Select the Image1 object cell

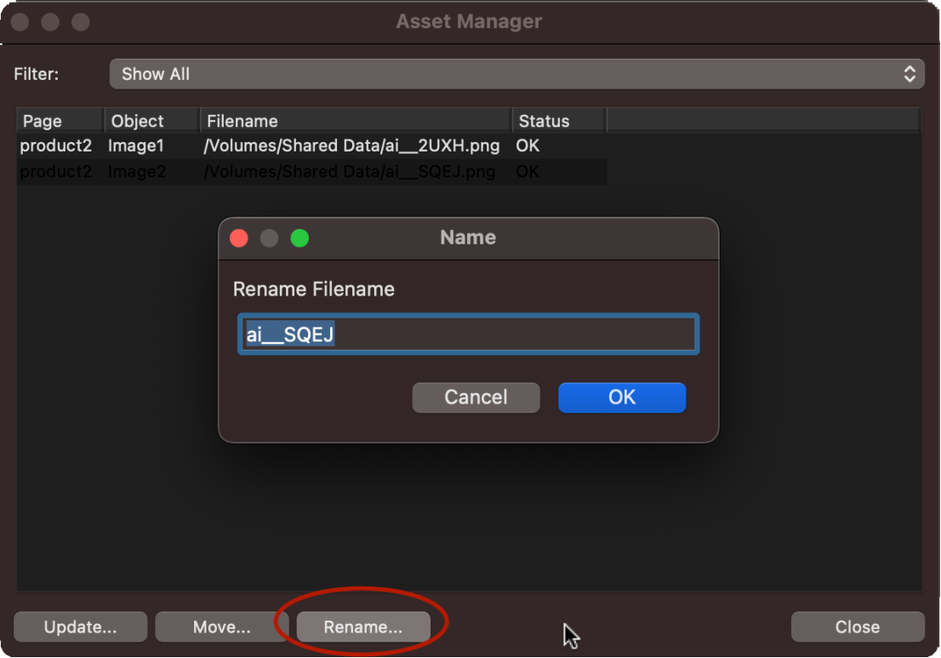click(136, 146)
